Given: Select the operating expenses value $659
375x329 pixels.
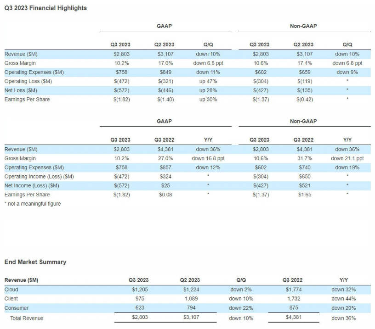Looking at the screenshot, I should click(304, 72).
